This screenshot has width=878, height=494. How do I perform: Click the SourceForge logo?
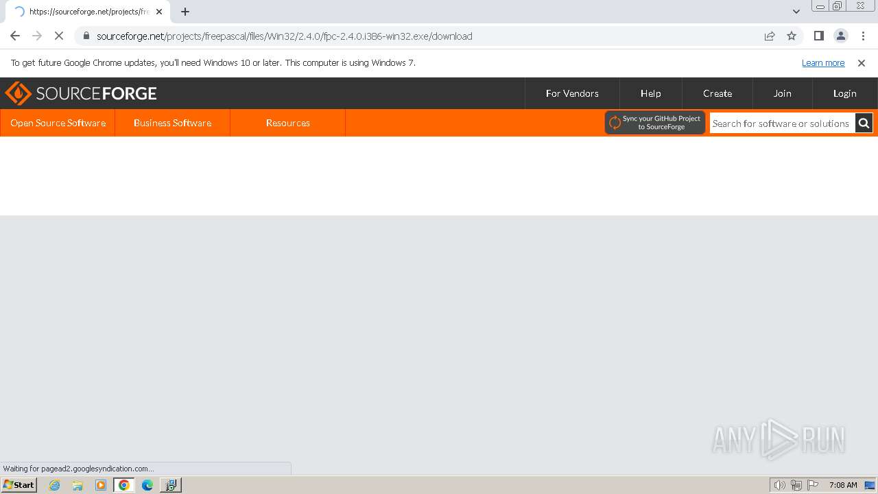[81, 93]
